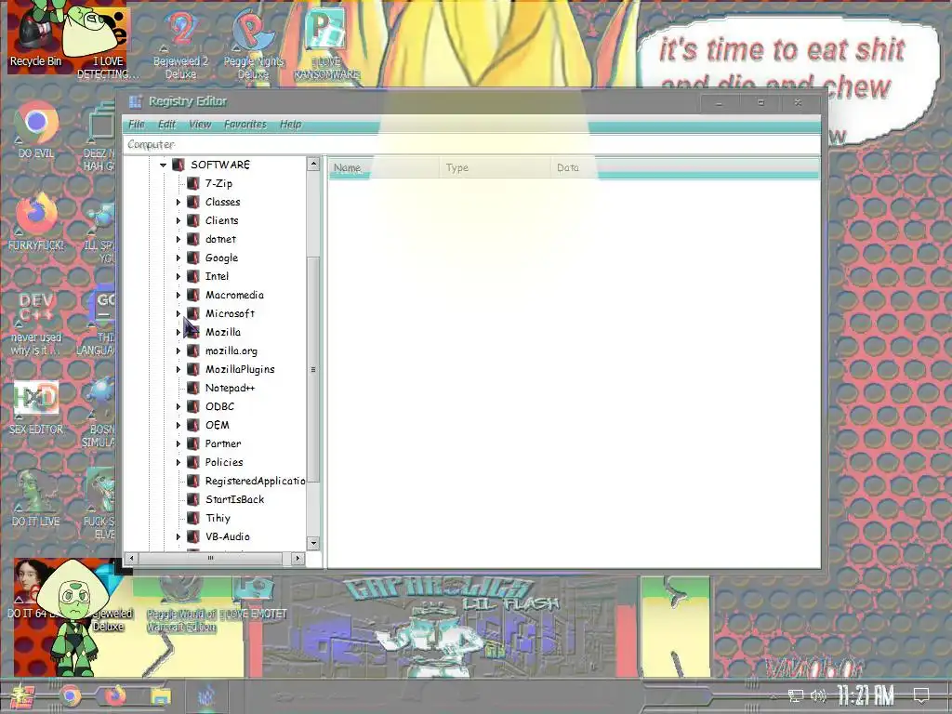Click the Notepad++ key folder icon
Screen dimensions: 952x714
click(x=193, y=388)
